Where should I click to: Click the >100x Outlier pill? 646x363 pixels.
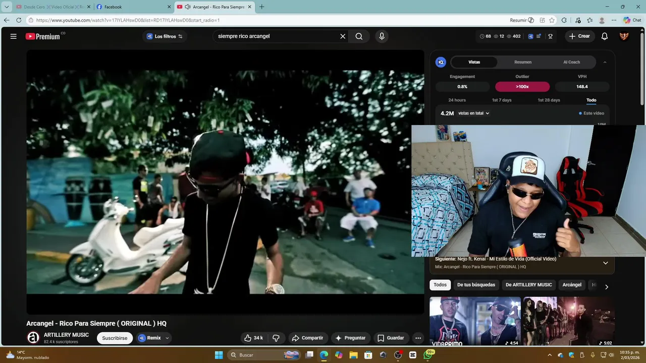point(522,87)
